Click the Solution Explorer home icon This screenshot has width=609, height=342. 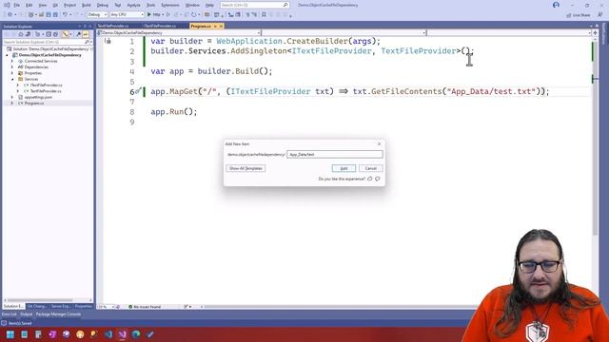(x=21, y=34)
